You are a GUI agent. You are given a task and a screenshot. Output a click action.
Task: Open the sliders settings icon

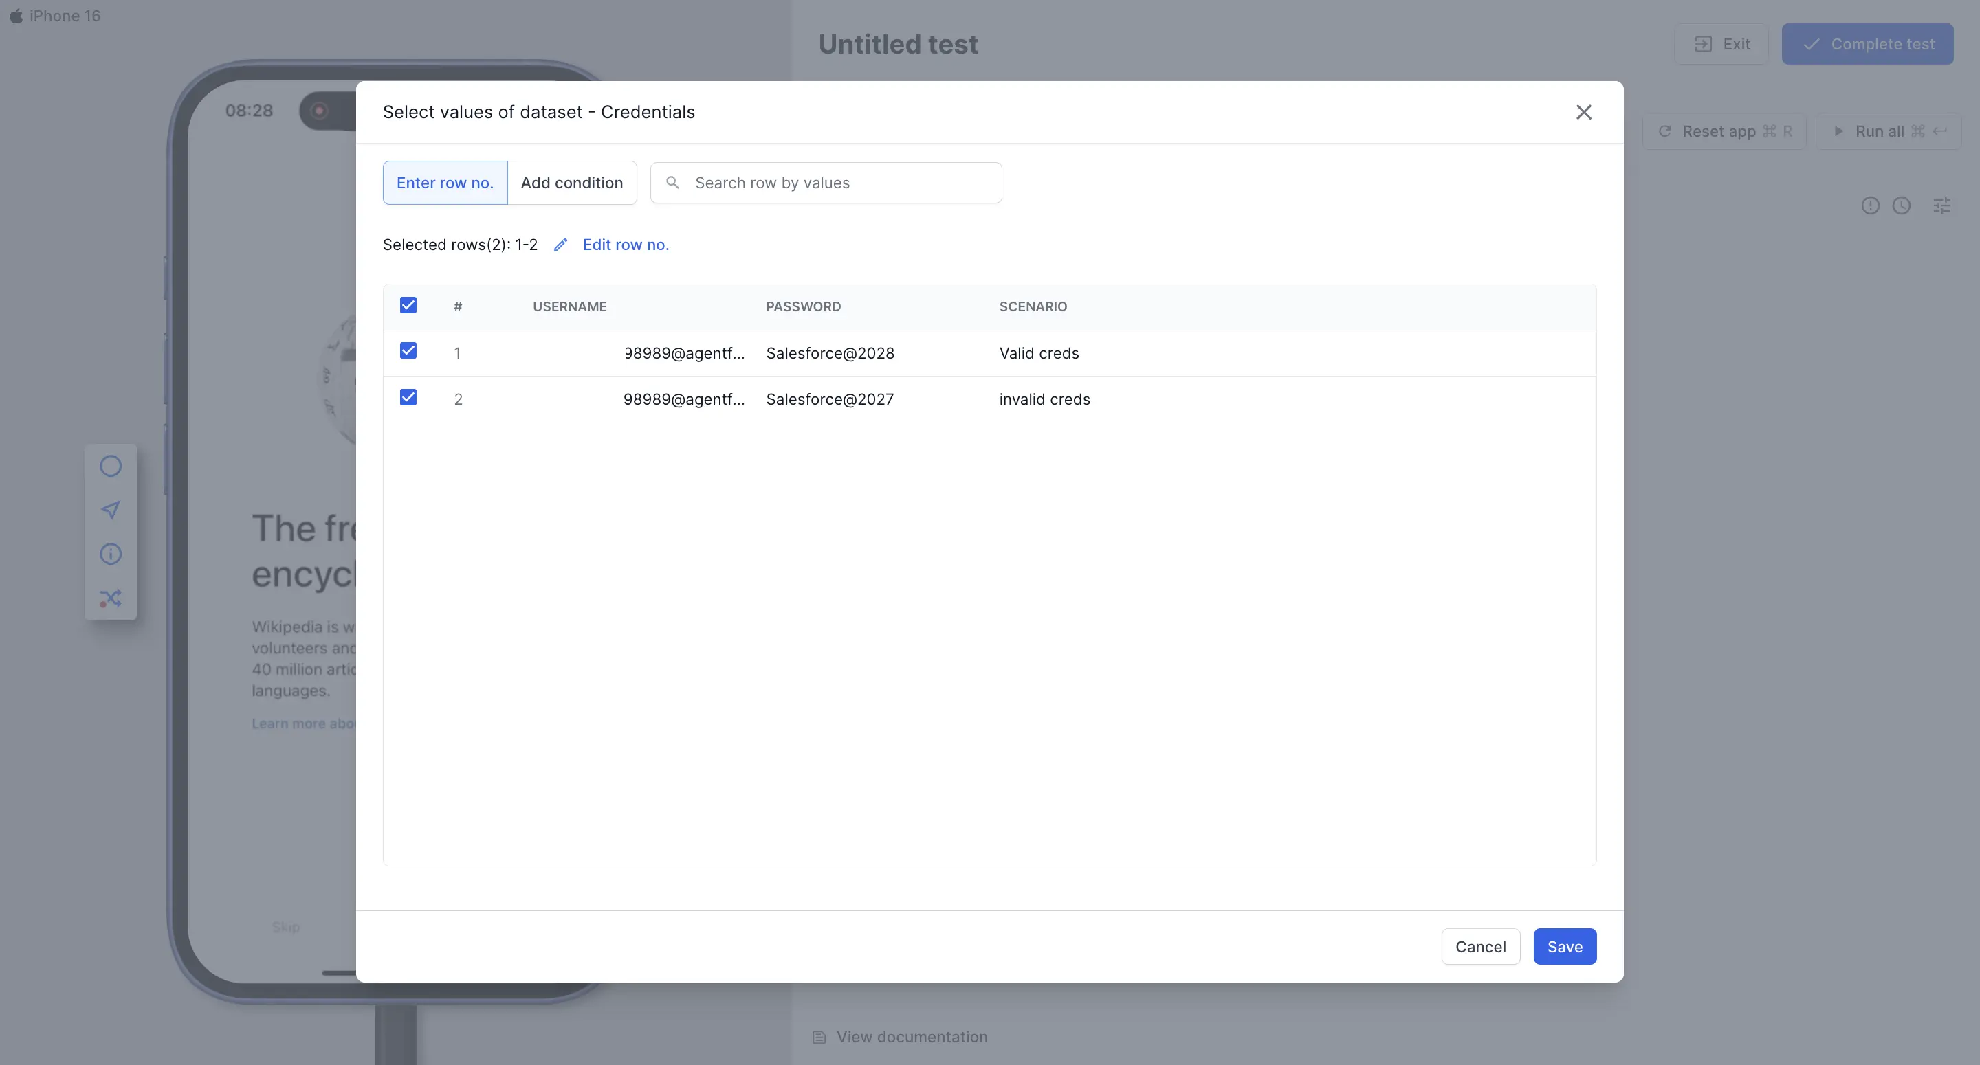pos(1942,206)
